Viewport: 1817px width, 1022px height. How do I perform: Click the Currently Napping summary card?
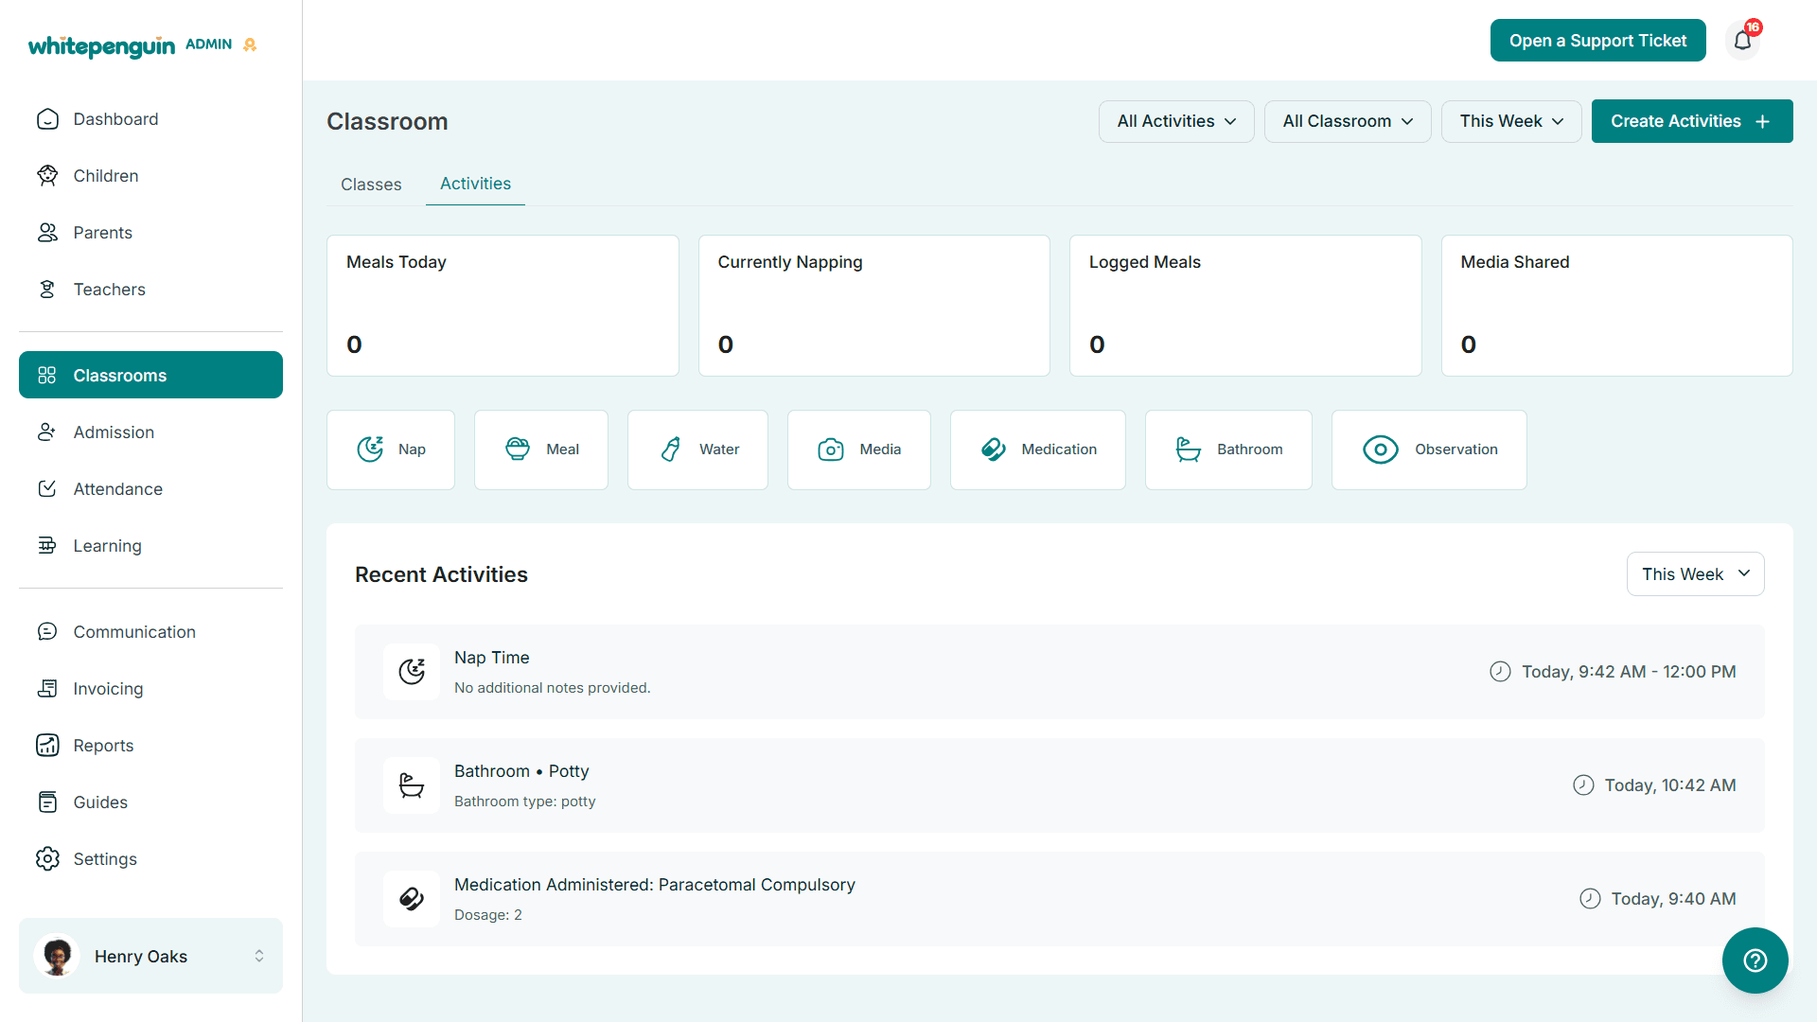coord(873,306)
